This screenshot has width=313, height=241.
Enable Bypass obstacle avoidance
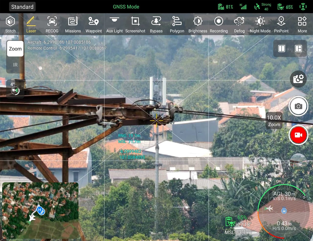(x=156, y=24)
